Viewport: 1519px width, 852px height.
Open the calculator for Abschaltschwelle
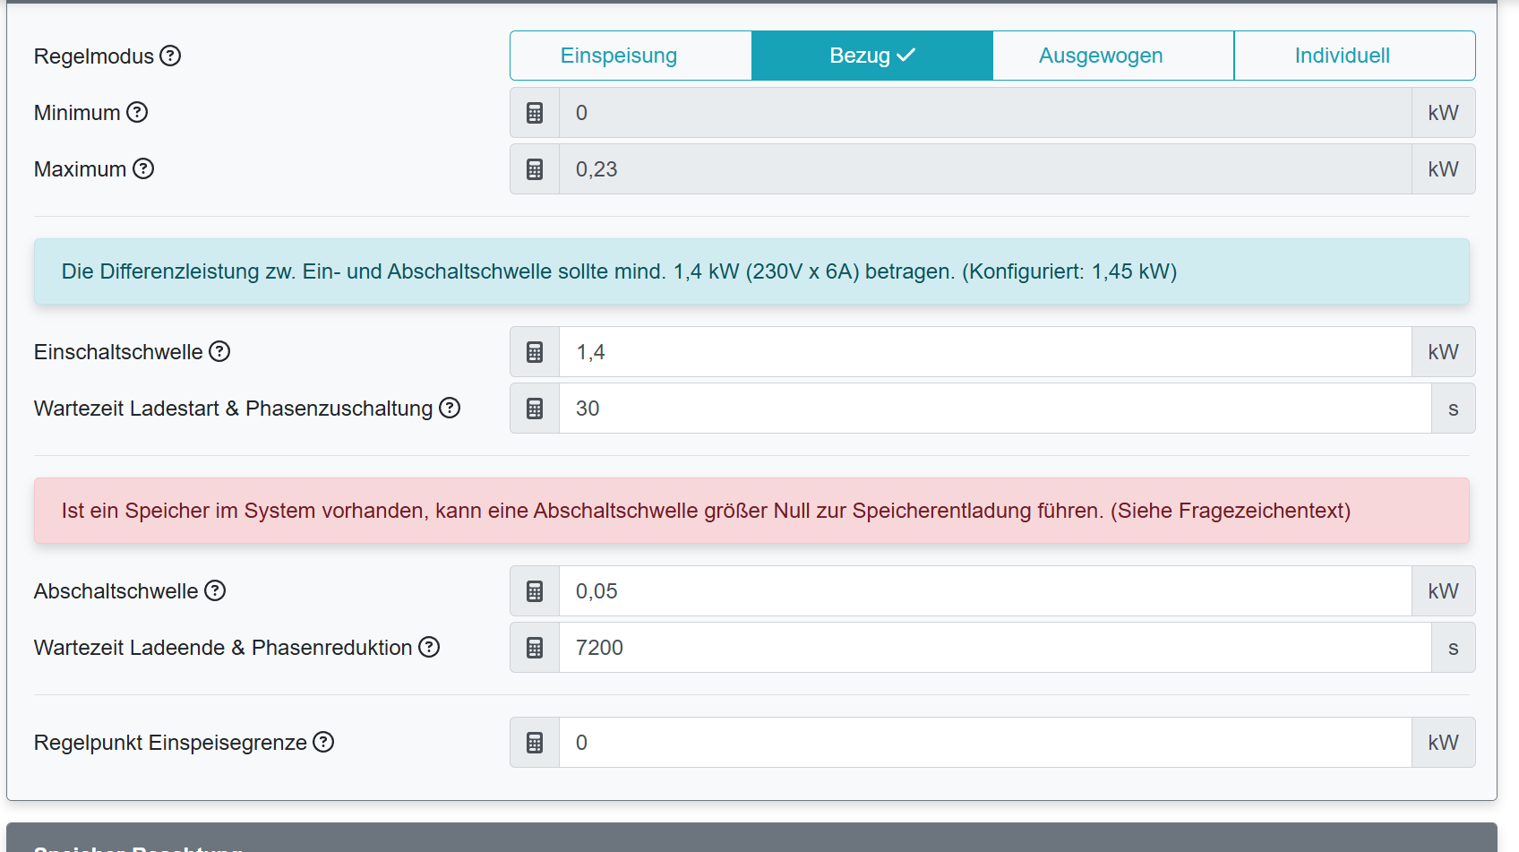(x=534, y=590)
